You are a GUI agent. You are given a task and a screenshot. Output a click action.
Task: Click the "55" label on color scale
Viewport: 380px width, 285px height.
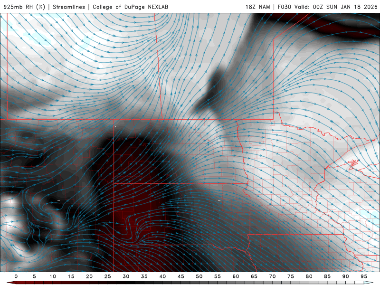coord(218,276)
